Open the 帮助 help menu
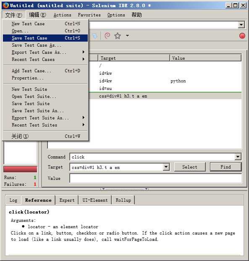249x261 pixels. [x=136, y=15]
